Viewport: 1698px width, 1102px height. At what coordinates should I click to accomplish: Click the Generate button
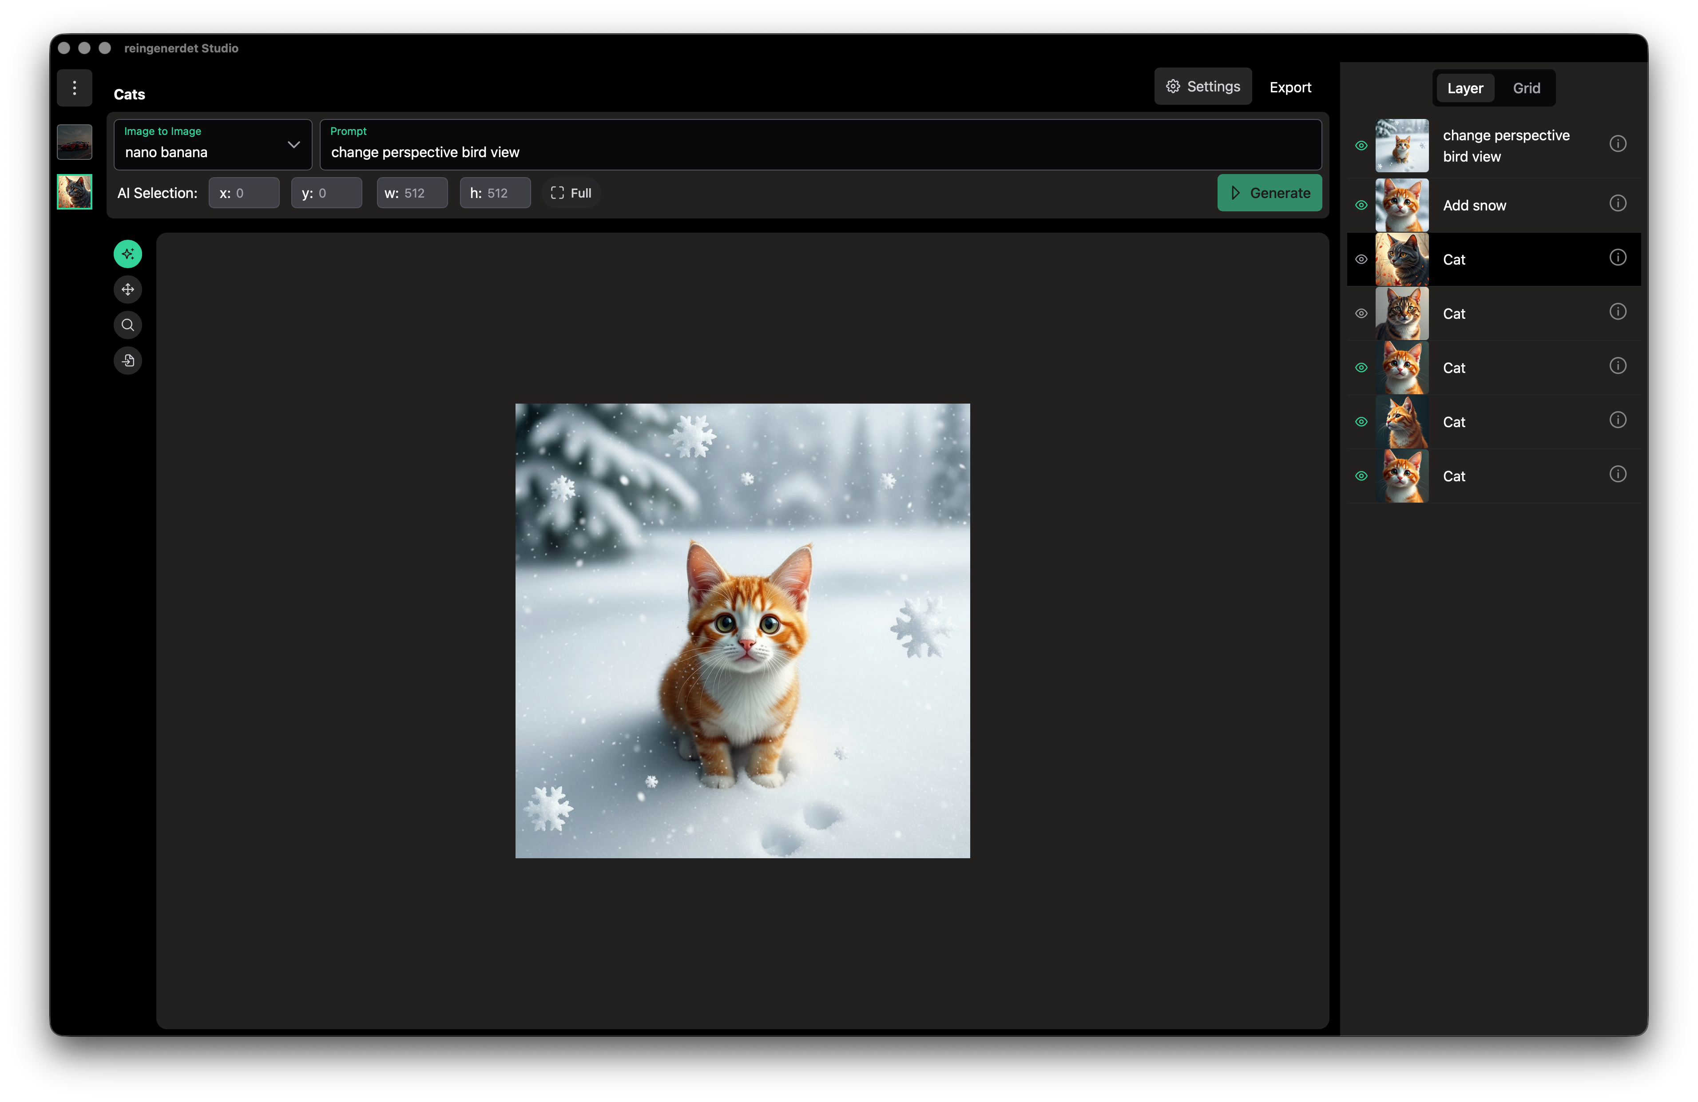click(1269, 193)
